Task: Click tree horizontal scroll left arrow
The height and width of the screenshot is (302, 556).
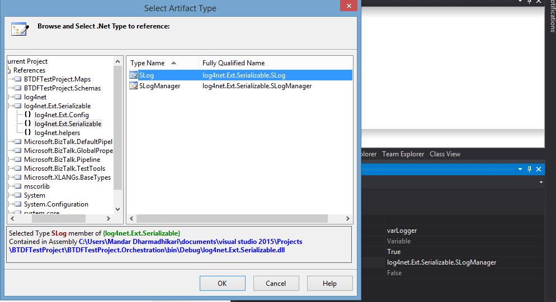Action: [x=12, y=218]
